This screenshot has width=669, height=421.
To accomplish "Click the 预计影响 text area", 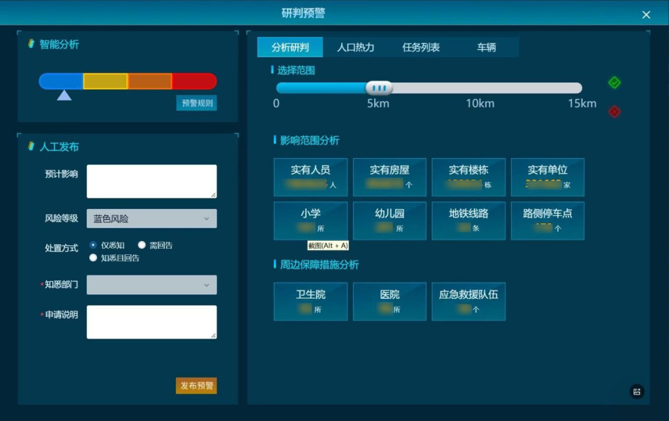I will (x=152, y=181).
